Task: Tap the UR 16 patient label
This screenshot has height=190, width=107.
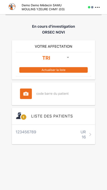Action: (x=83, y=135)
